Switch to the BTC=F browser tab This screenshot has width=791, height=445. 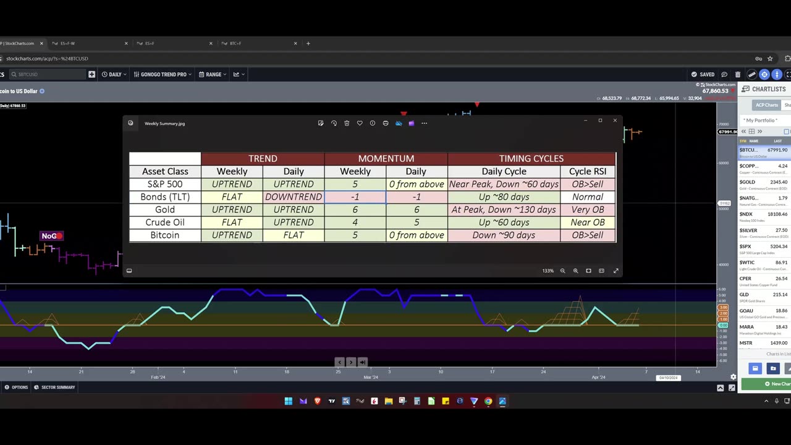click(259, 43)
